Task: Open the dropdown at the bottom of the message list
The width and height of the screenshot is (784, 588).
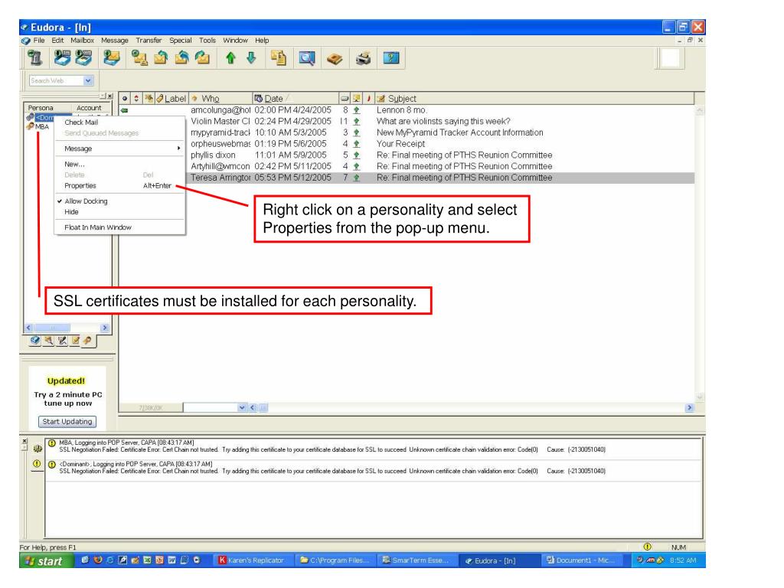Action: [x=242, y=407]
